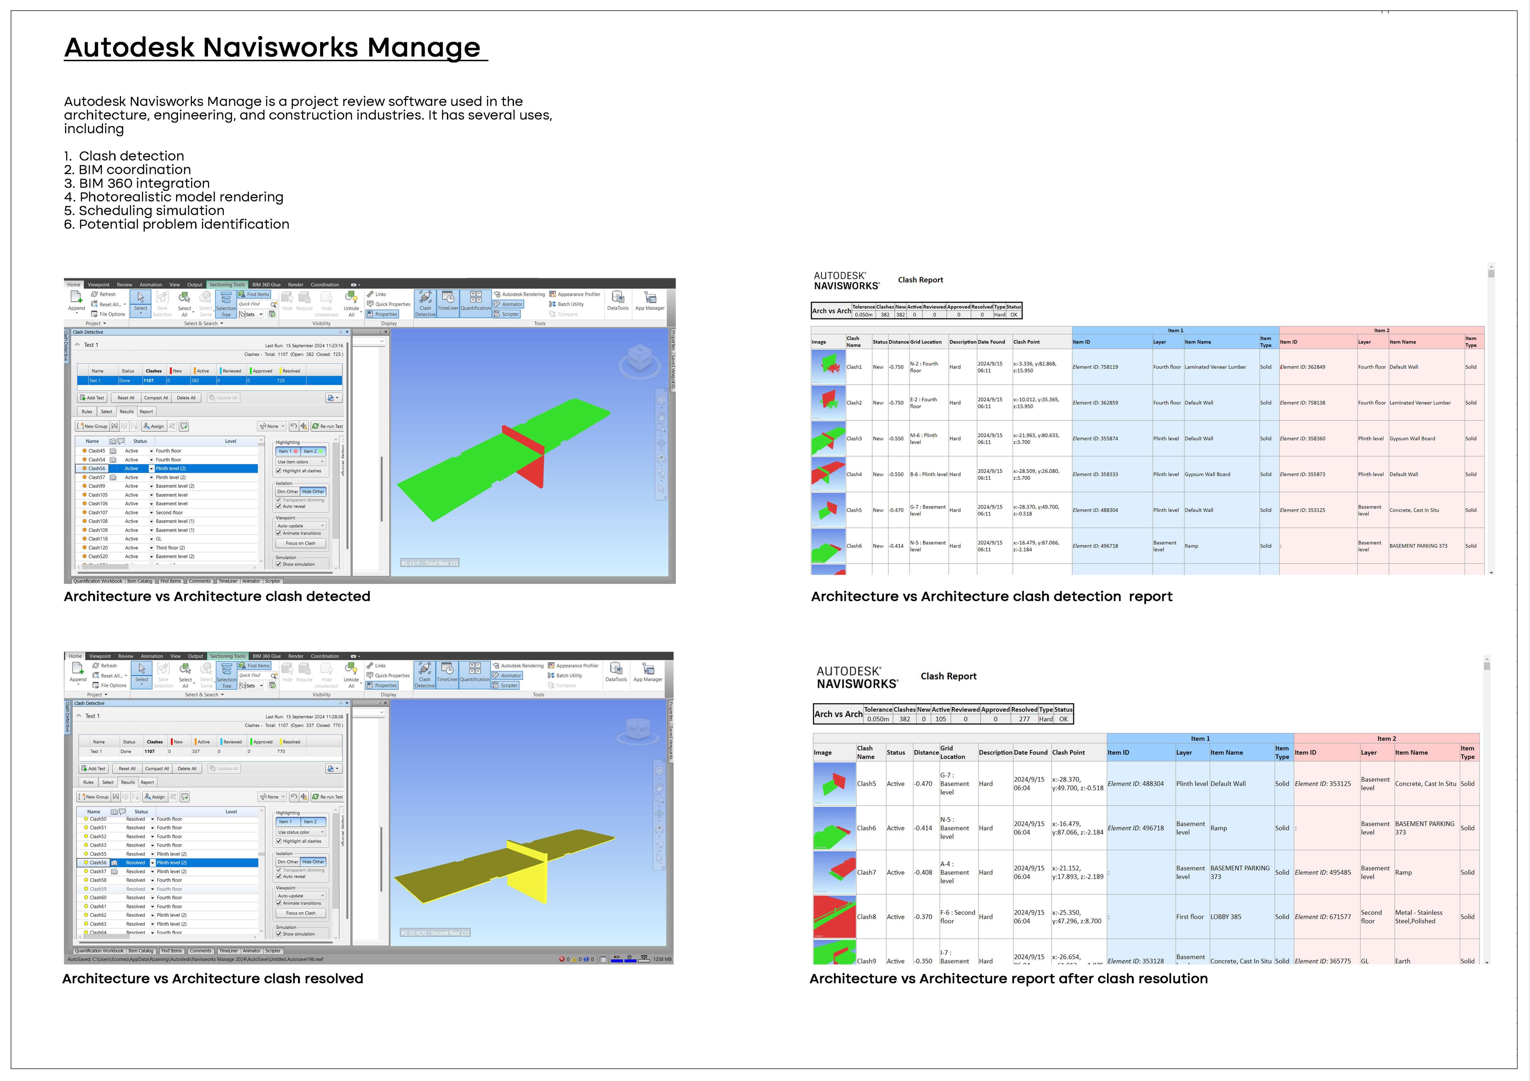This screenshot has height=1081, width=1530.
Task: Click Clash1 thumbnail image in clash report
Action: (x=828, y=367)
